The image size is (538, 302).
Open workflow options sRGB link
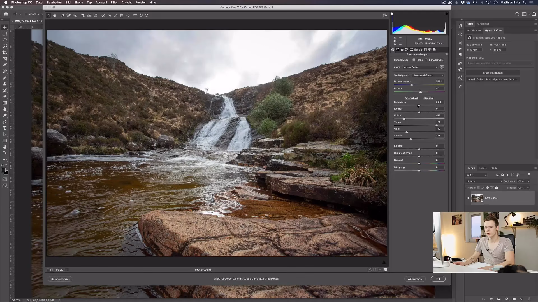246,279
